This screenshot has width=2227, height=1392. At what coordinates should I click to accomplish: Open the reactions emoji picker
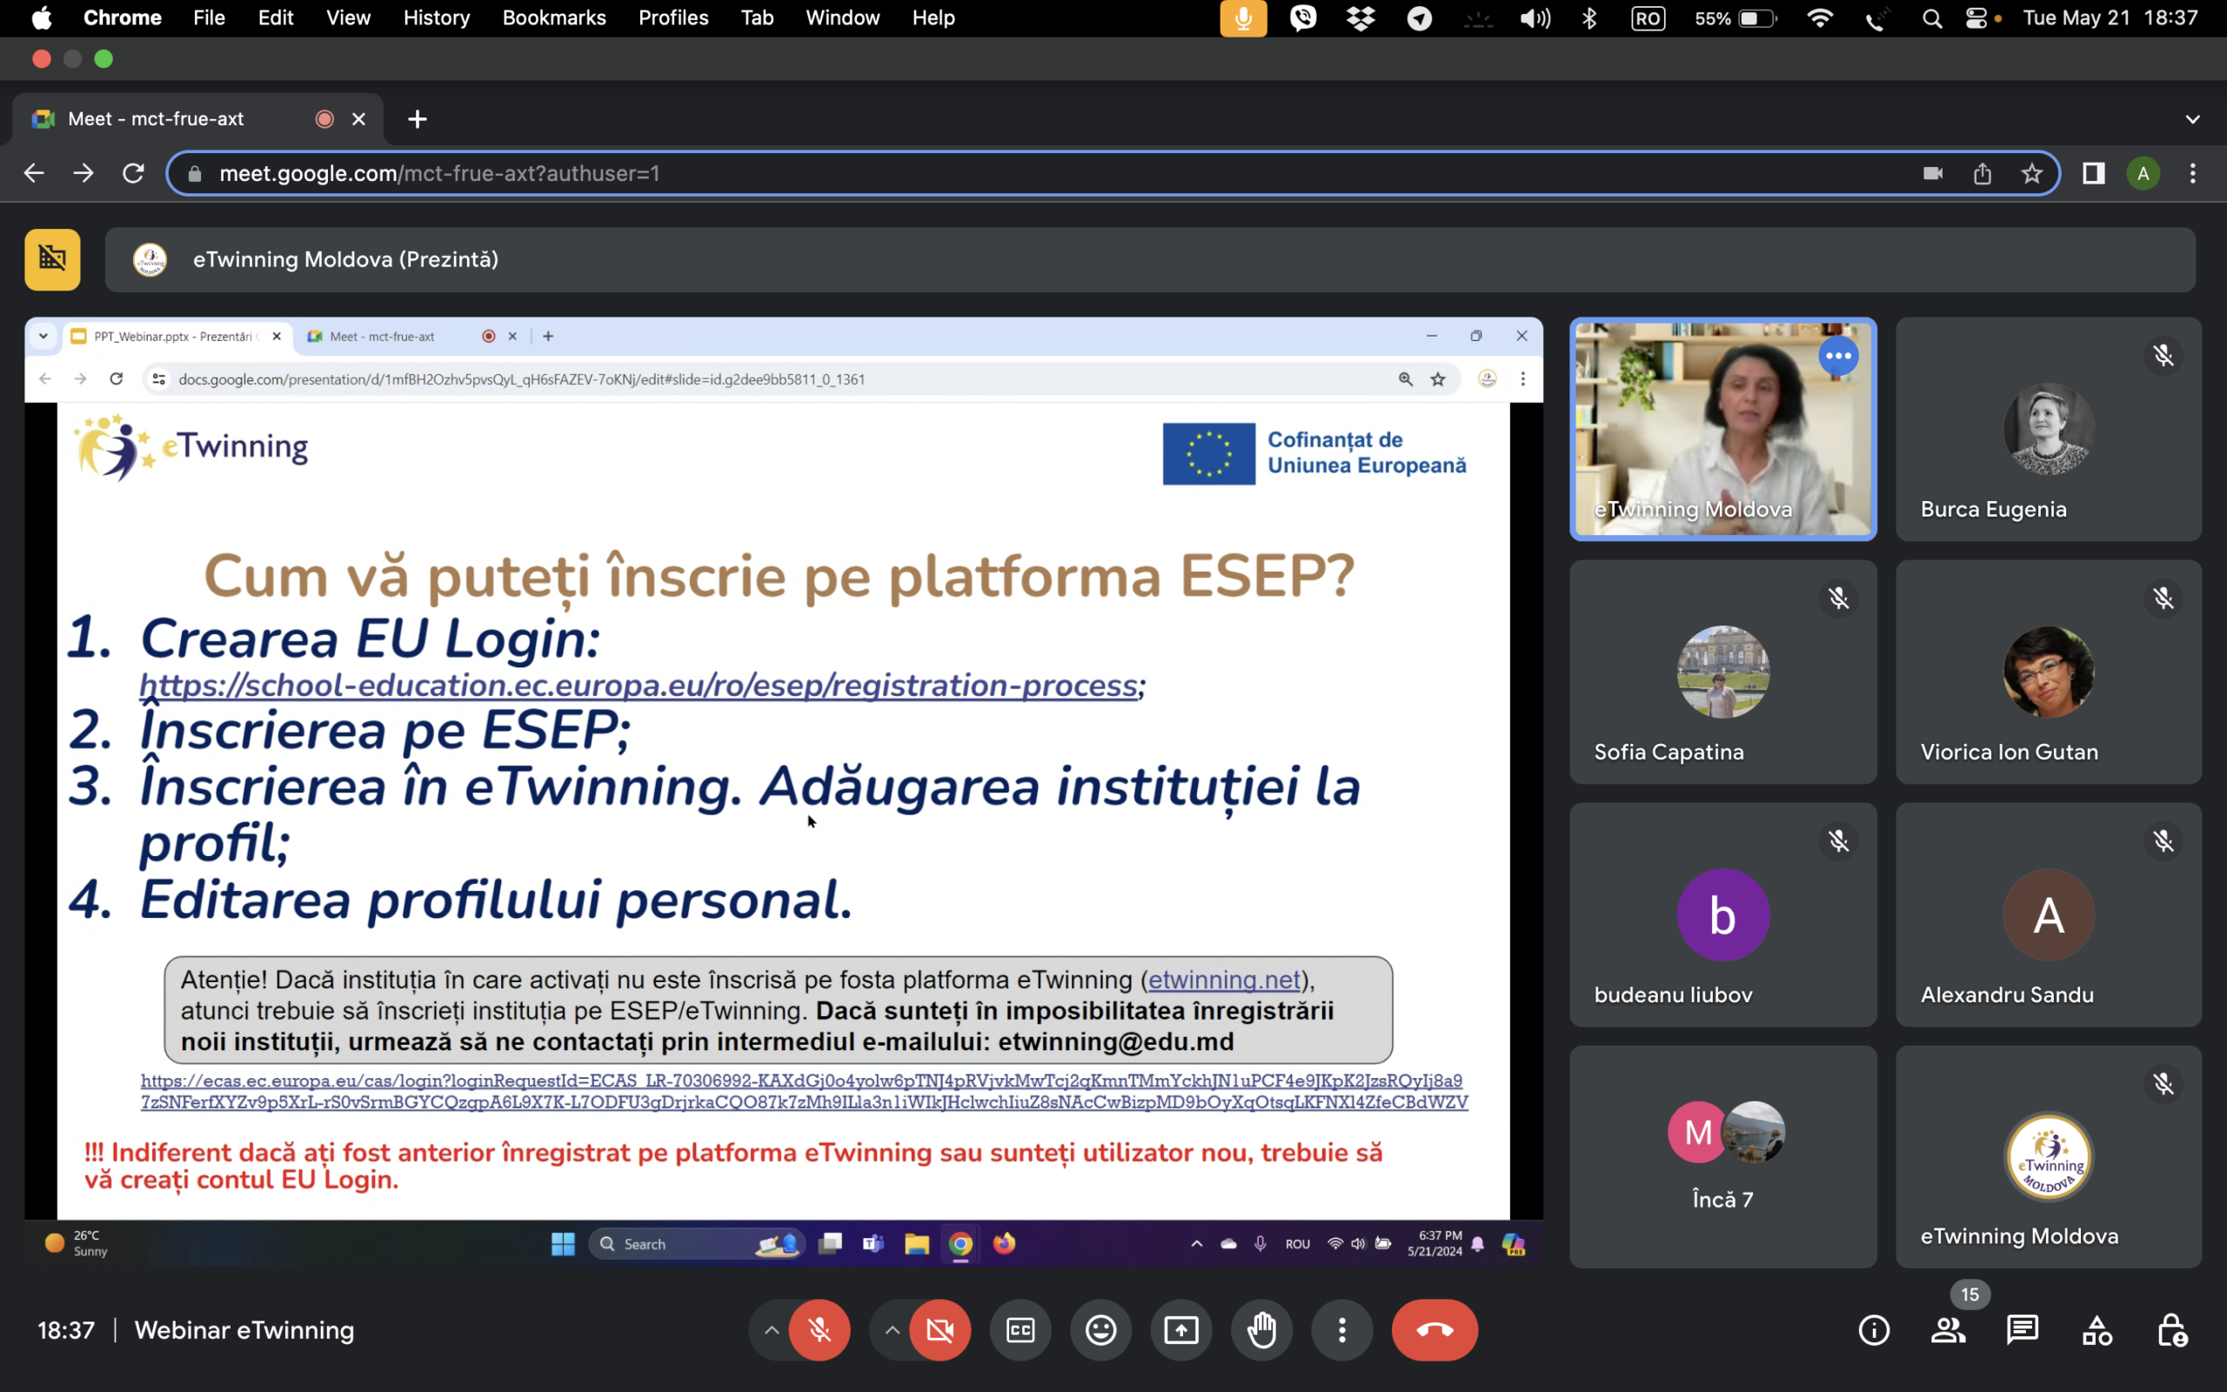(x=1100, y=1329)
